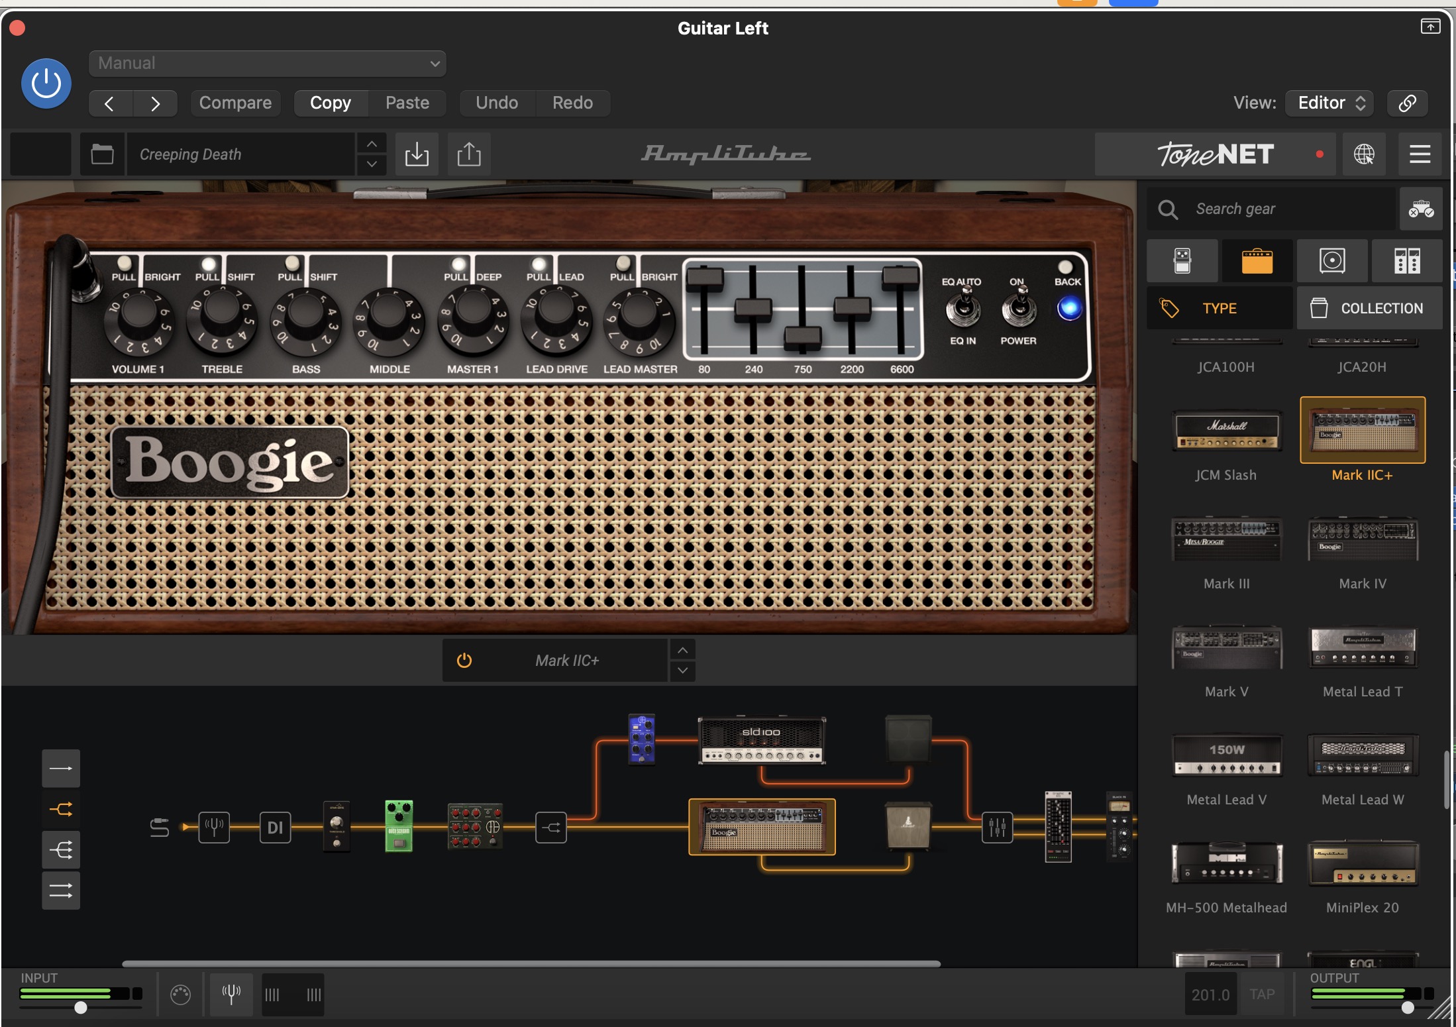The width and height of the screenshot is (1456, 1027).
Task: Click the Search gear field
Action: click(1271, 209)
